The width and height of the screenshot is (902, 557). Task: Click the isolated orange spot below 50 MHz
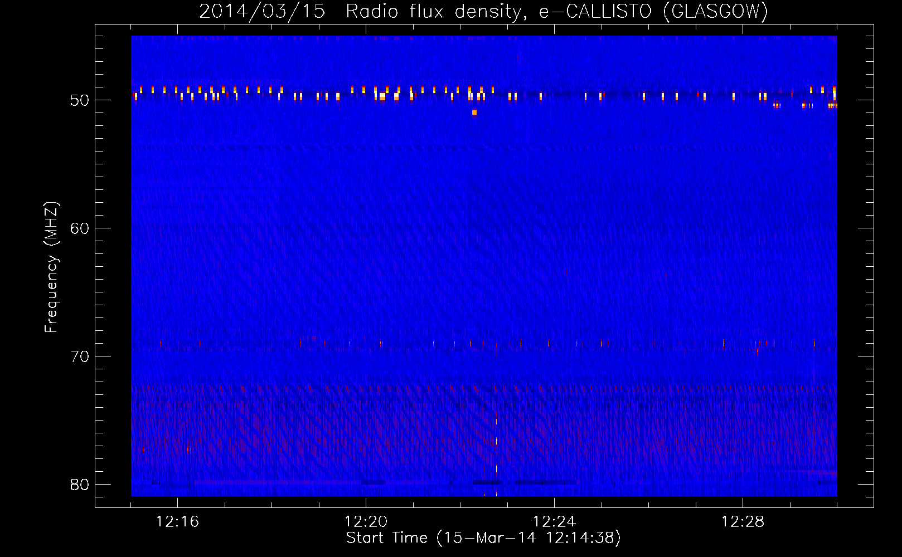pos(474,113)
